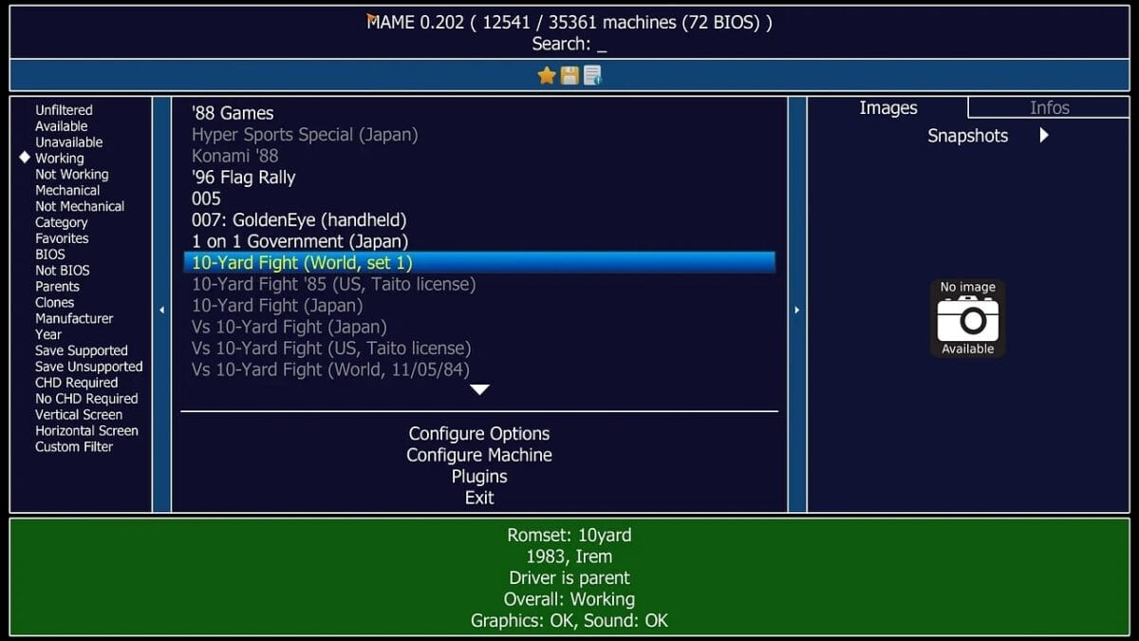Choose the Not BIOS filter
Viewport: 1139px width, 641px height.
coord(63,271)
